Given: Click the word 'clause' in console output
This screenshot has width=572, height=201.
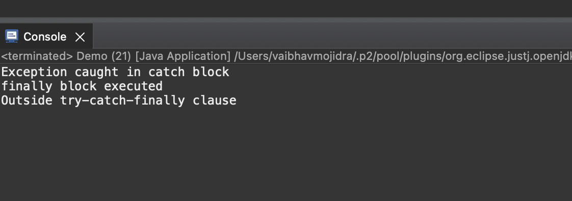Looking at the screenshot, I should pyautogui.click(x=215, y=100).
